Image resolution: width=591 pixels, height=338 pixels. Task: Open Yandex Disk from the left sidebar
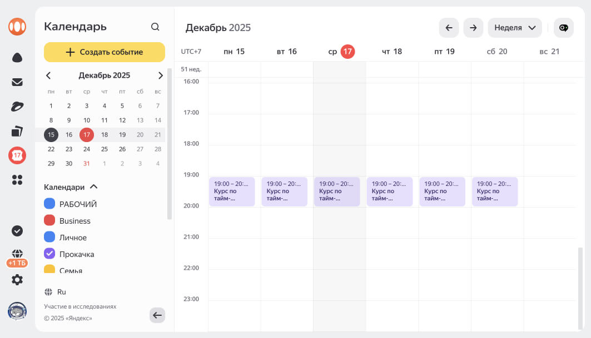click(17, 58)
